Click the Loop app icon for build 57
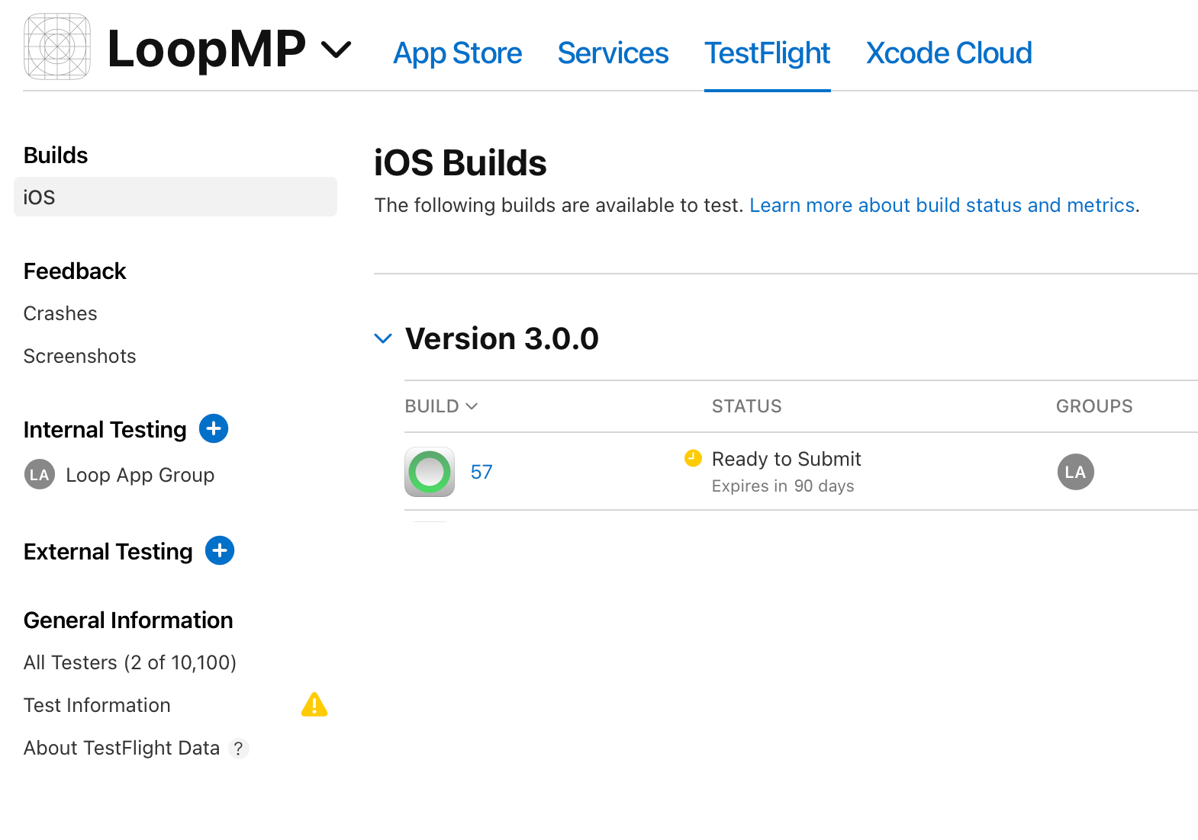This screenshot has height=840, width=1198. (x=430, y=472)
